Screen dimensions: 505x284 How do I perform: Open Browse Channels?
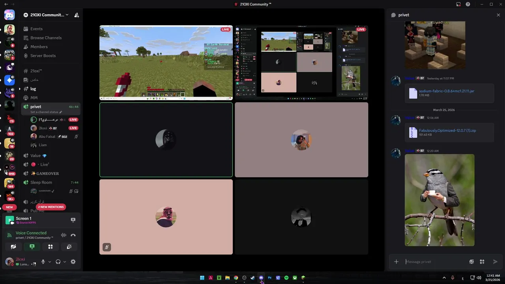50,38
